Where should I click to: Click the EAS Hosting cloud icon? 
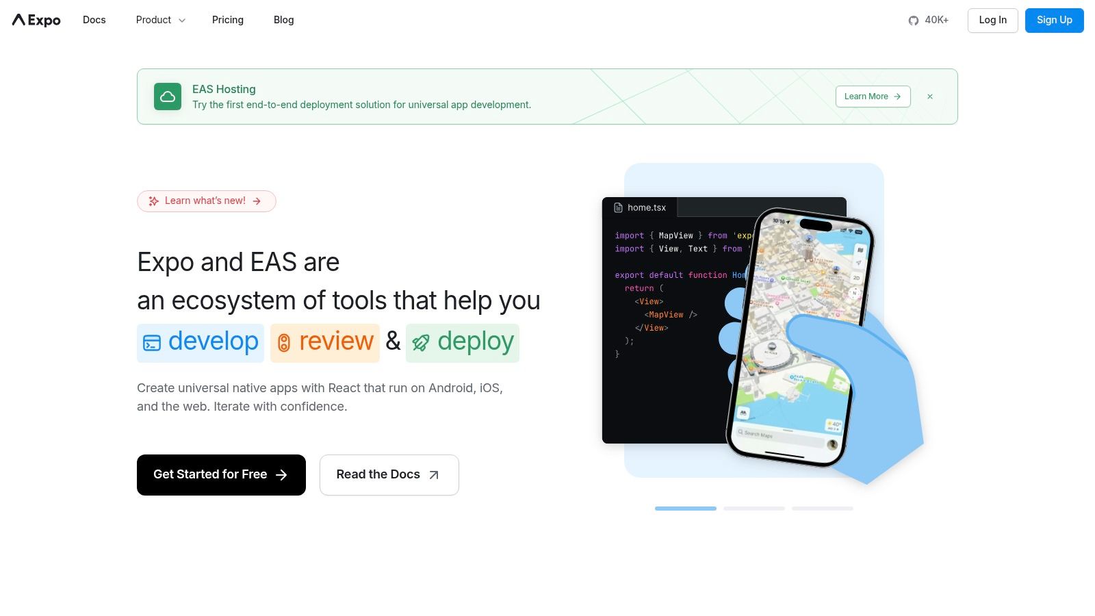tap(168, 97)
